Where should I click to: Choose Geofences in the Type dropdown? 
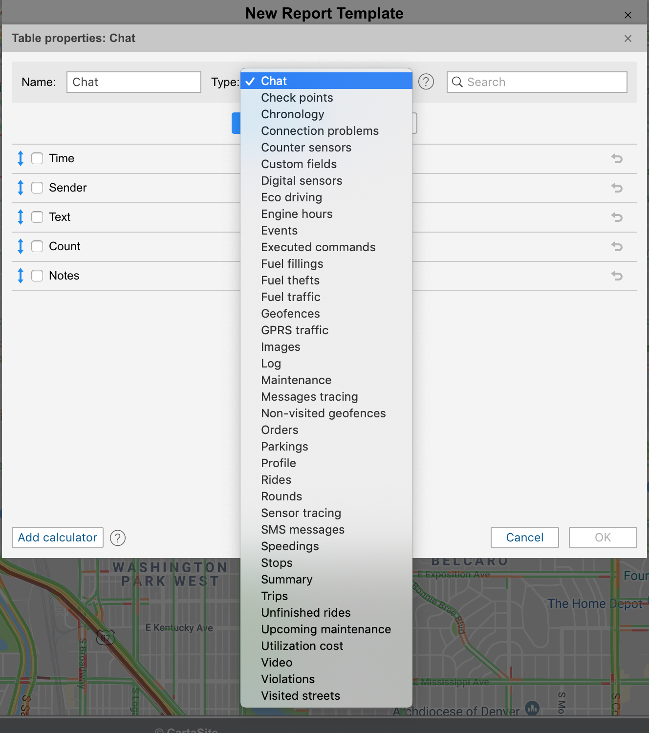click(290, 314)
